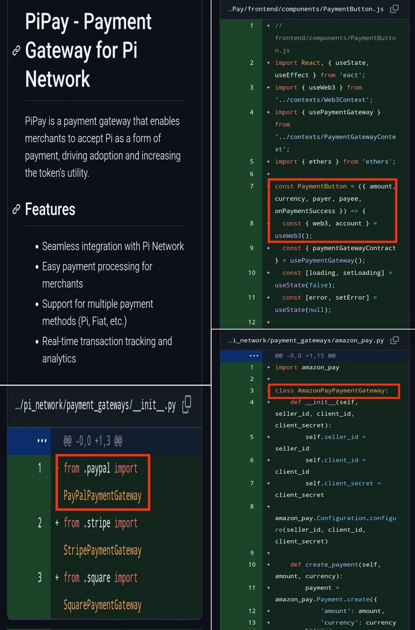This screenshot has width=415, height=630.
Task: Copy the PaymentButton.js file path
Action: [395, 9]
